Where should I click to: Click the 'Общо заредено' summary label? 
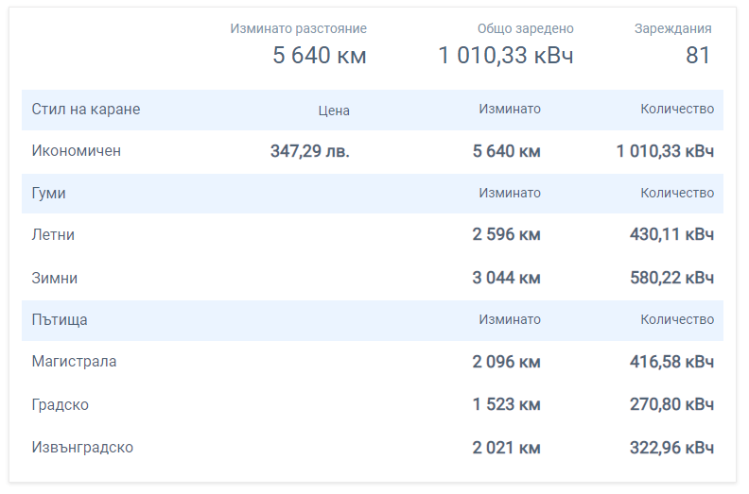pos(525,29)
